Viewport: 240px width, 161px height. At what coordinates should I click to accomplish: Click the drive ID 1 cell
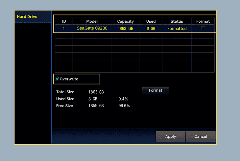click(64, 28)
